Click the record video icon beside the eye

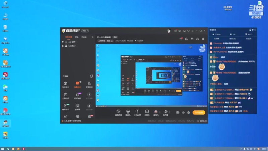coord(178,112)
